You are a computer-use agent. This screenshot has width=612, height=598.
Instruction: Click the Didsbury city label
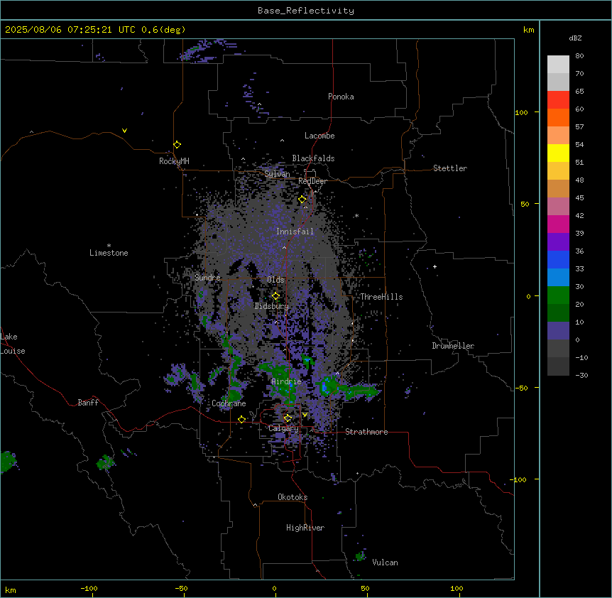click(x=272, y=306)
